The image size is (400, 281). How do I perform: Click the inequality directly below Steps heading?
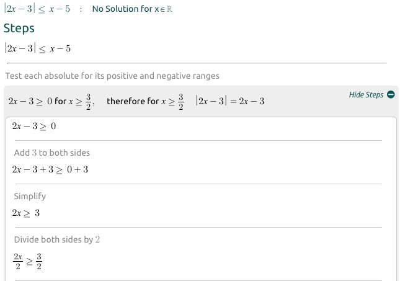[38, 48]
